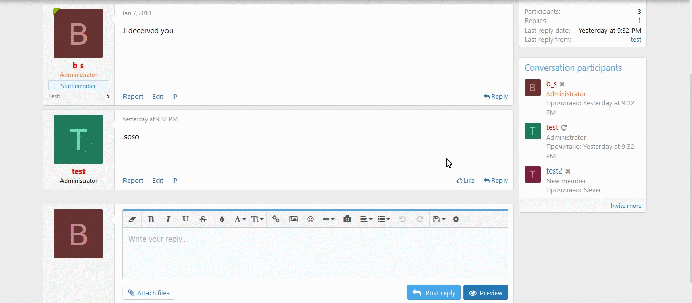Toggle underline formatting in the editor
The width and height of the screenshot is (692, 303).
point(185,219)
